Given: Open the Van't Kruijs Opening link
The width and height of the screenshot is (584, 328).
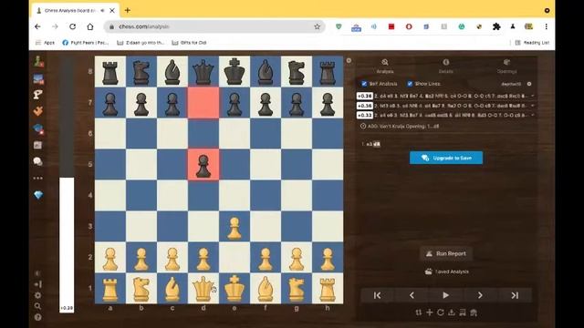Looking at the screenshot, I should pos(403,126).
